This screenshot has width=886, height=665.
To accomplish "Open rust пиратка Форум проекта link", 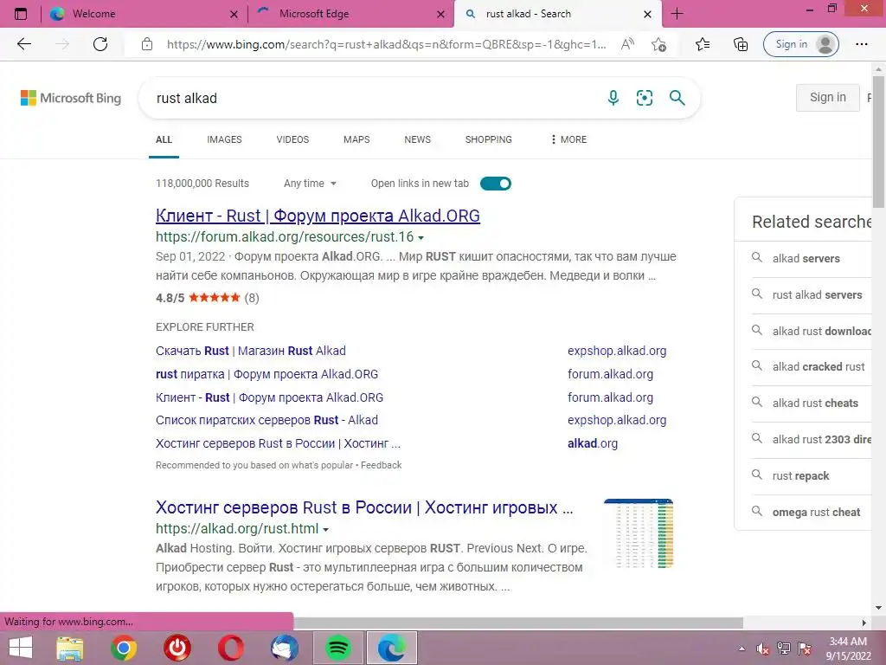I will [266, 374].
